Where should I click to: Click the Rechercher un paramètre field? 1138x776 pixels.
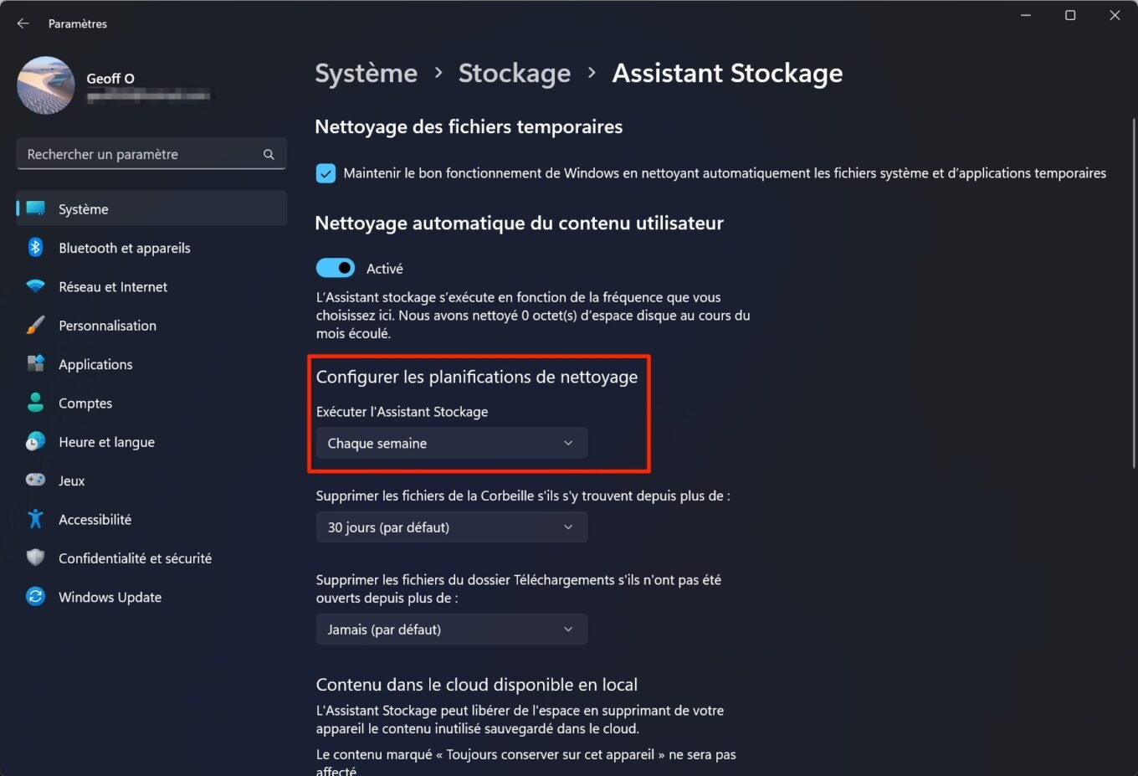pos(151,154)
